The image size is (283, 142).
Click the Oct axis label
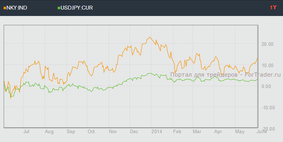91,132
